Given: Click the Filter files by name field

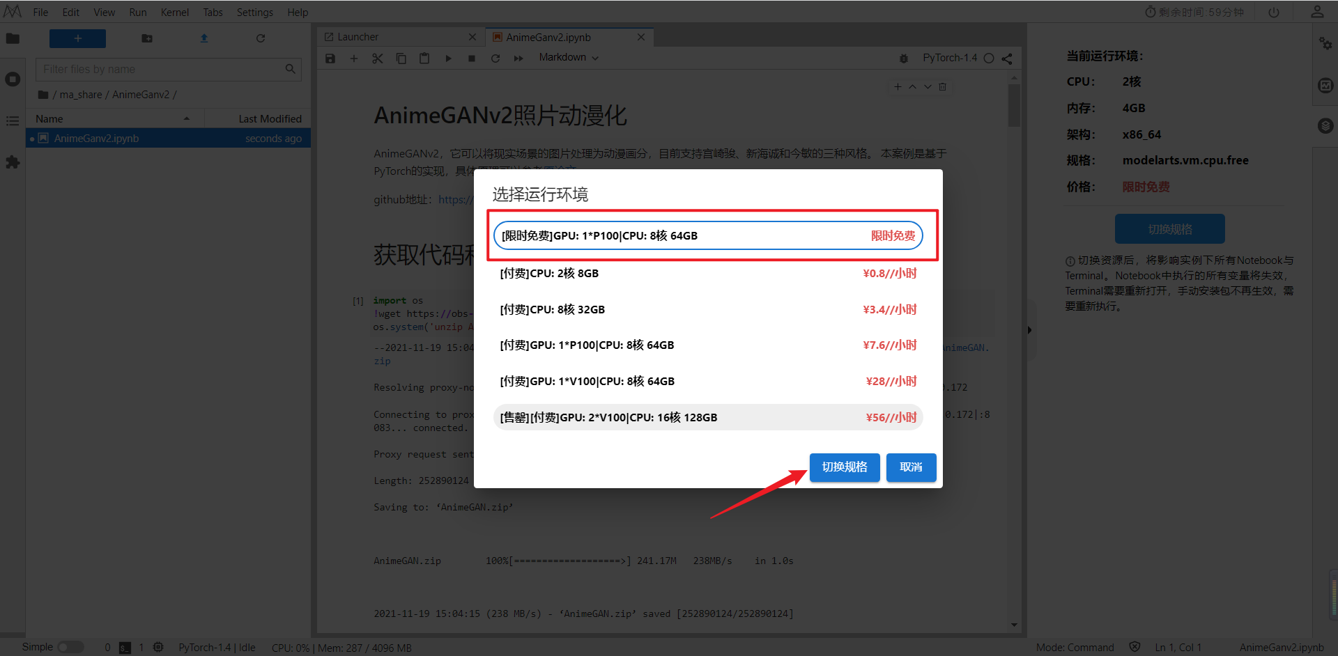Looking at the screenshot, I should [x=168, y=69].
